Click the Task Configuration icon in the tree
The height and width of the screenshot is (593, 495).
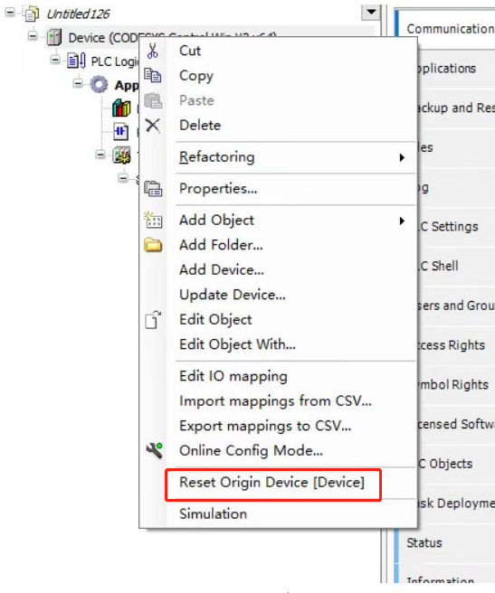click(121, 155)
